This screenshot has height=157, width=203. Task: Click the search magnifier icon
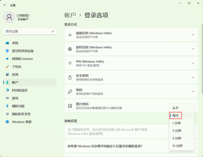pyautogui.click(x=53, y=31)
